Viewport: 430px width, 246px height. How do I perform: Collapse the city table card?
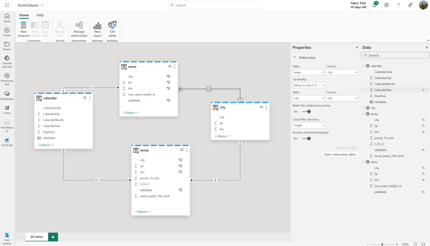click(223, 136)
